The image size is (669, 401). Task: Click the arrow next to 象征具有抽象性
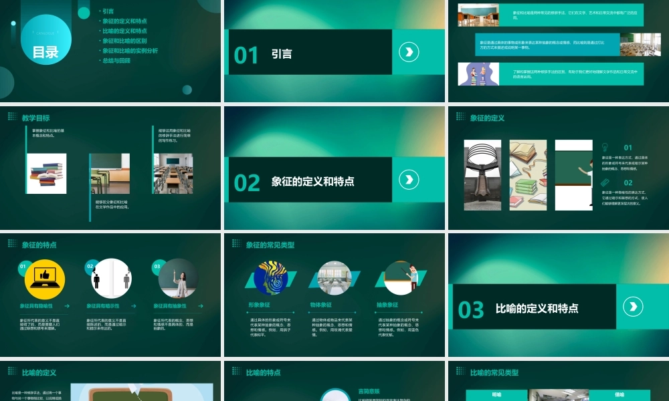click(x=201, y=306)
